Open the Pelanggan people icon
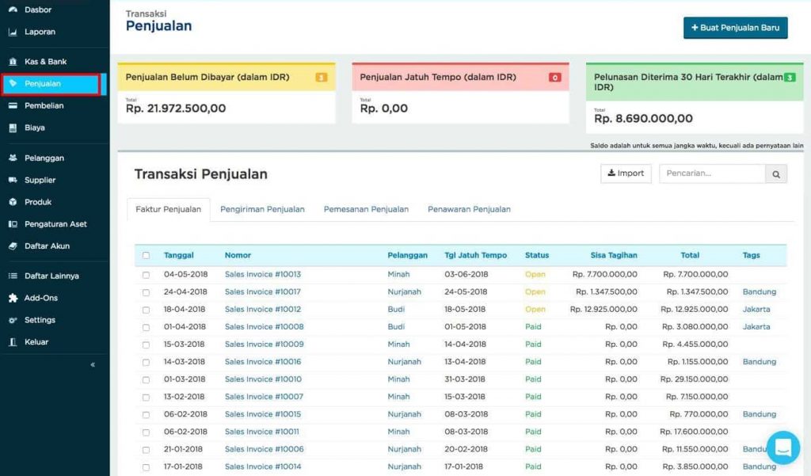The height and width of the screenshot is (476, 811). (x=13, y=158)
